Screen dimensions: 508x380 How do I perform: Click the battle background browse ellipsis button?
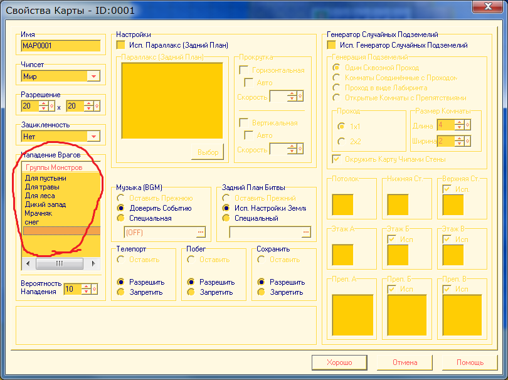(x=305, y=232)
